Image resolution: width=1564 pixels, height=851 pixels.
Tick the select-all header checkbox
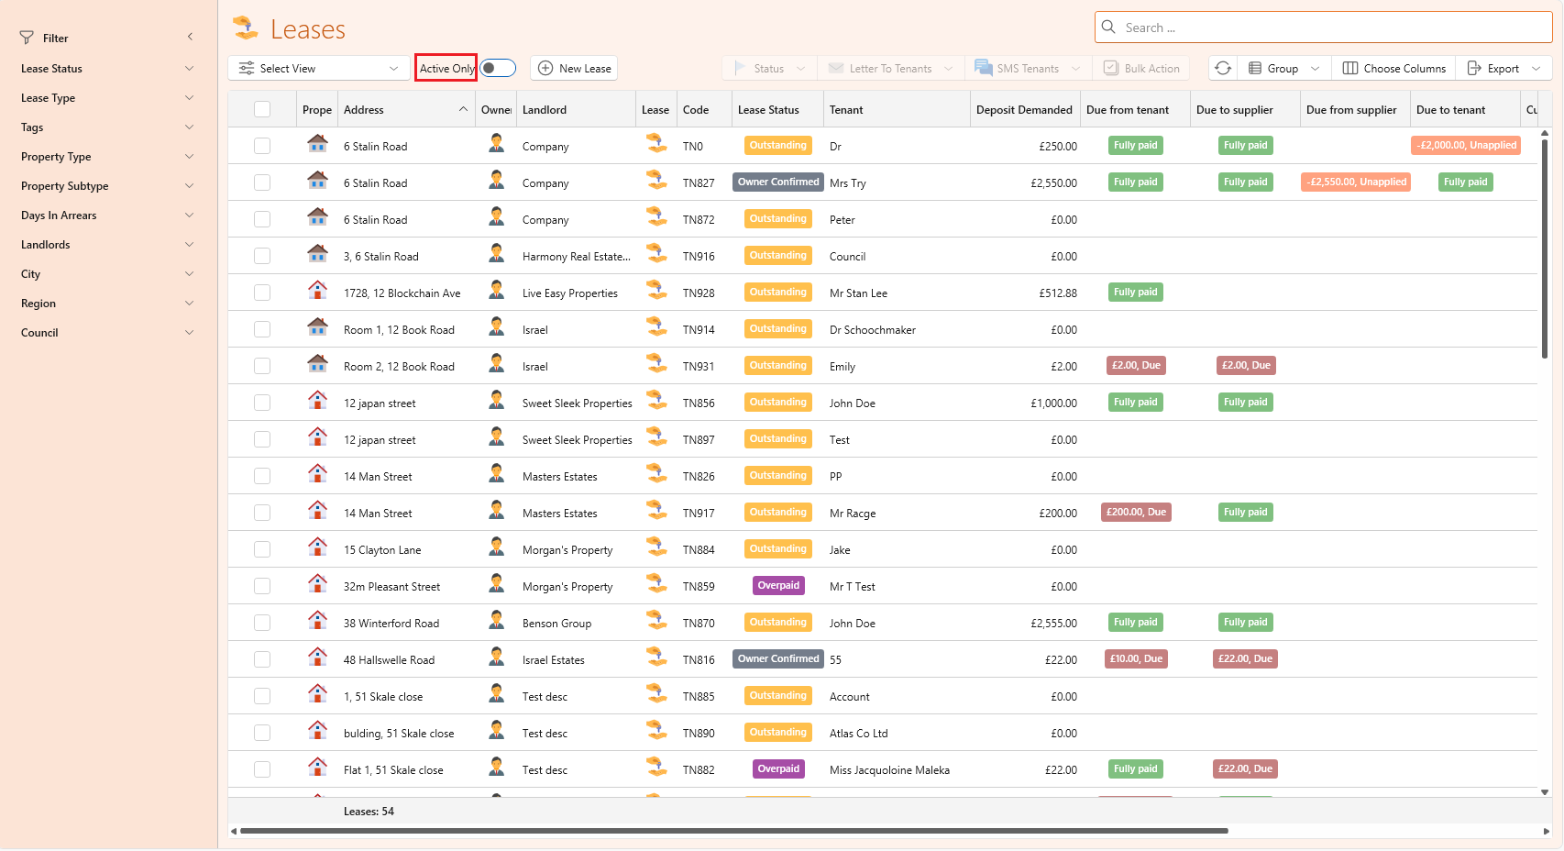(x=262, y=109)
